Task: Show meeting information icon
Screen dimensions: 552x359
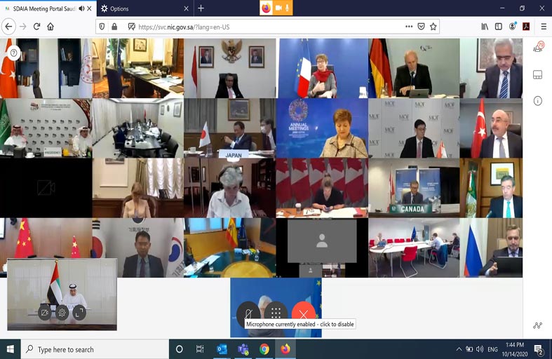Action: point(538,101)
